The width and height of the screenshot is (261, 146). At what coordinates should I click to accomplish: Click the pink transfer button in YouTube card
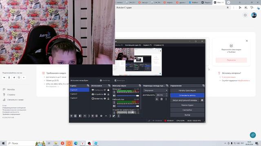click(x=231, y=60)
